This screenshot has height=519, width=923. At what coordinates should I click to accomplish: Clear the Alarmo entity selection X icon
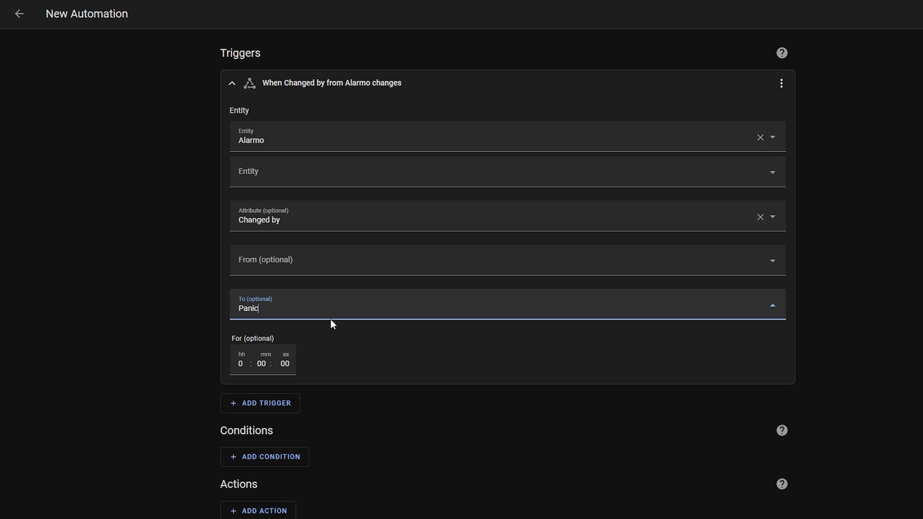coord(760,137)
